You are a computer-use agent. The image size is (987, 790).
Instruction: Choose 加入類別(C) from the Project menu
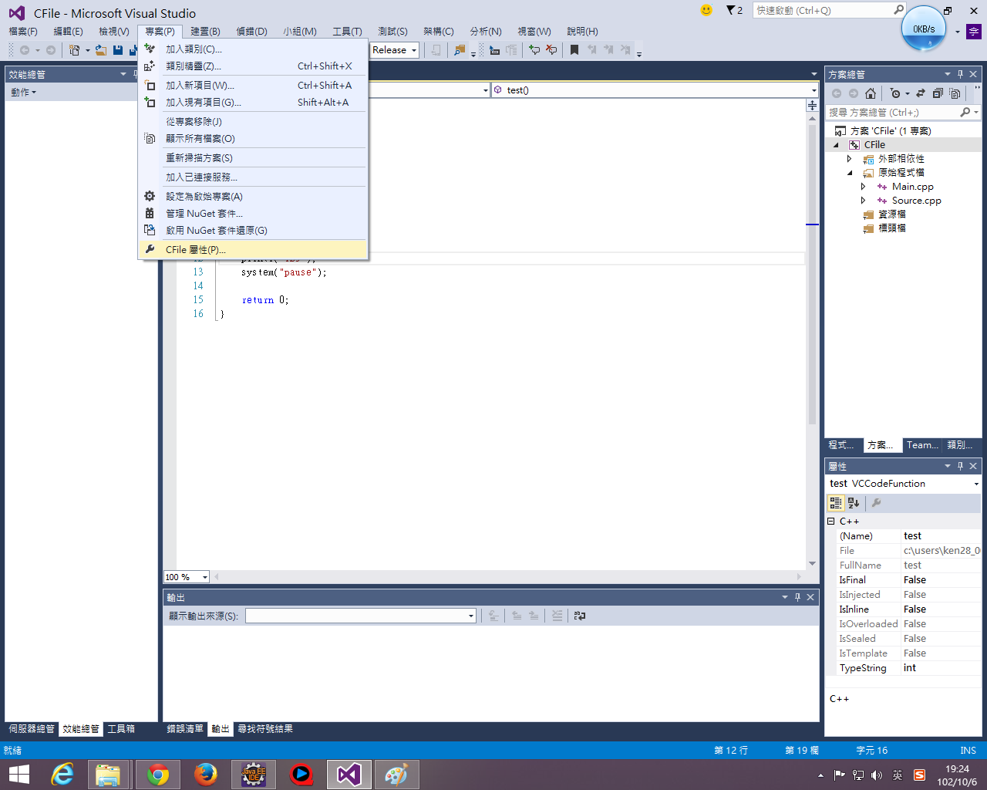[x=253, y=49]
